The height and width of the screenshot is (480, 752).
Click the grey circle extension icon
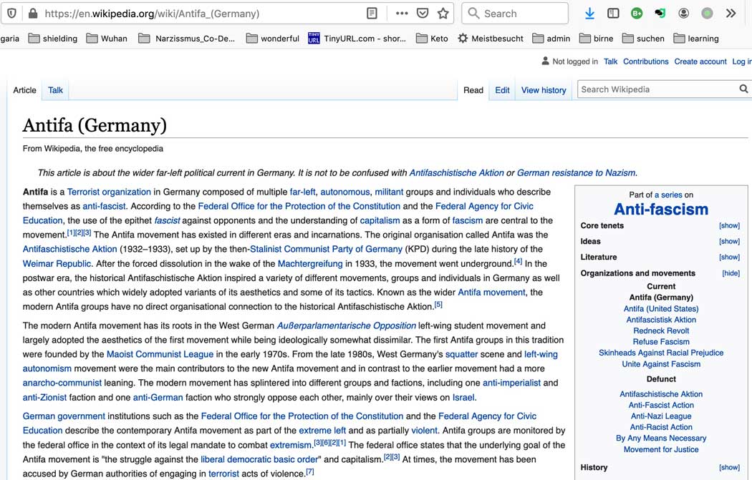(707, 14)
